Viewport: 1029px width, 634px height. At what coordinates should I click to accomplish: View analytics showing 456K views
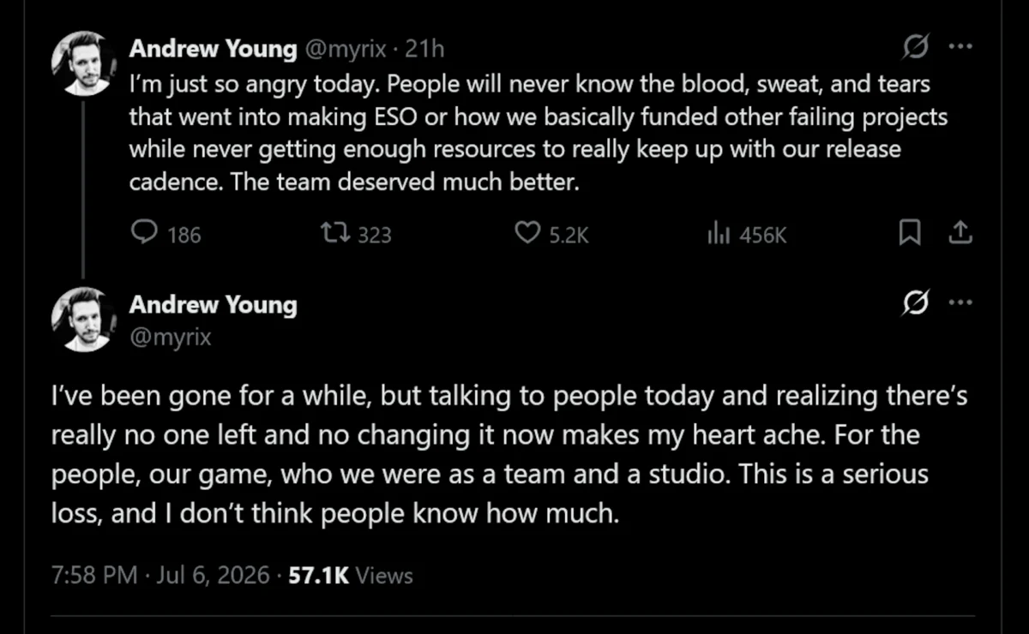[x=746, y=233]
